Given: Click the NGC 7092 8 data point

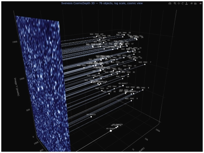Looking at the screenshot, I should click(143, 90).
